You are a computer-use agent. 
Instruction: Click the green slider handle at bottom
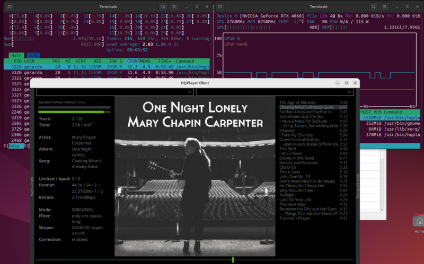click(x=233, y=259)
